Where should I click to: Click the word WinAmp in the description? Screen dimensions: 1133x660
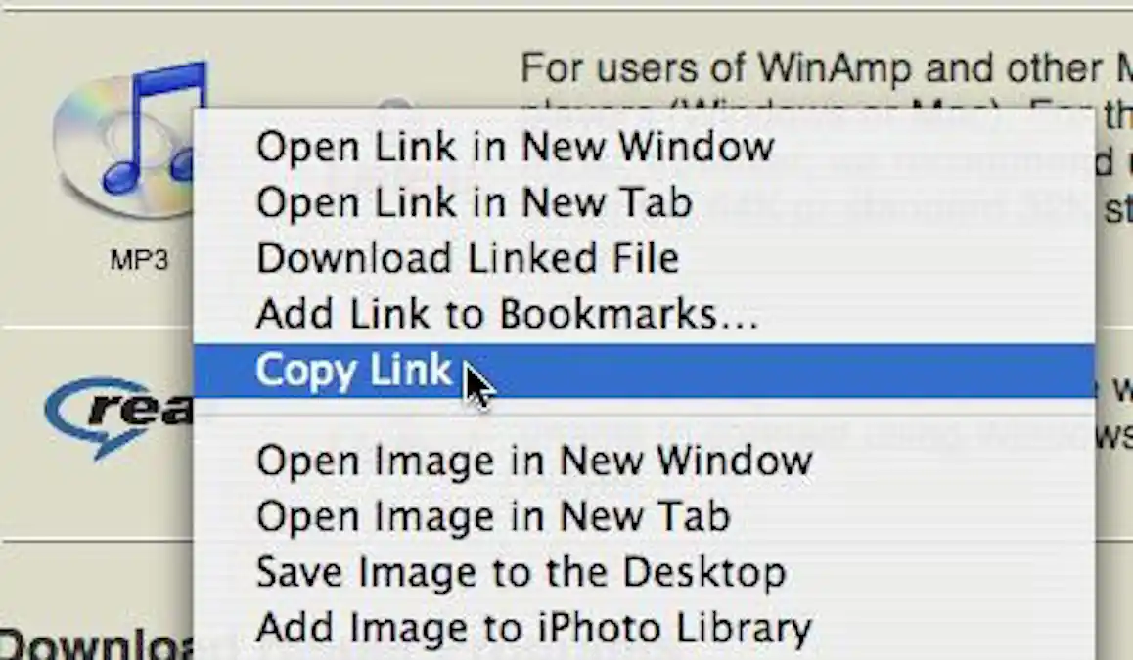click(837, 68)
